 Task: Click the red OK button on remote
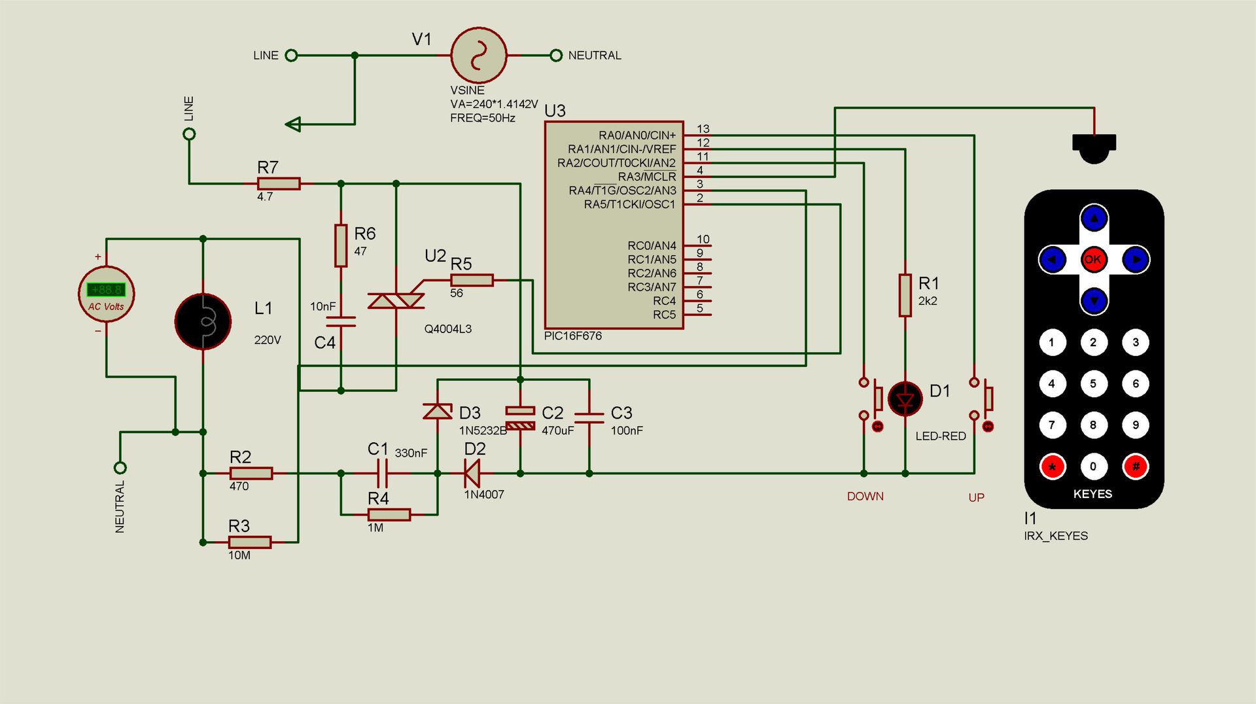coord(1093,259)
